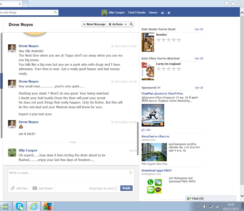The width and height of the screenshot is (244, 211).
Task: Click the Add Photos label
Action: pyautogui.click(x=46, y=188)
